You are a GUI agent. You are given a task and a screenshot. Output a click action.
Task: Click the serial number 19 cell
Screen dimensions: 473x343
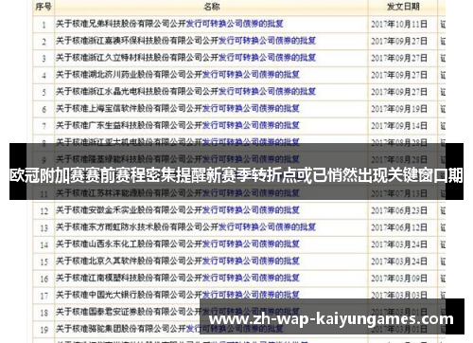(x=44, y=330)
